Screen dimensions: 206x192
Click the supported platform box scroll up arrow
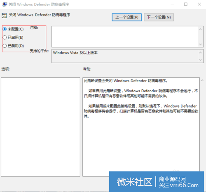pyautogui.click(x=201, y=52)
